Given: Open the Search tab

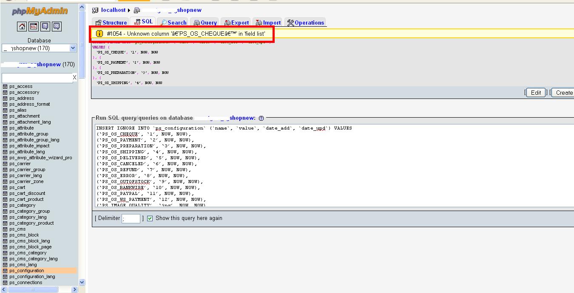Looking at the screenshot, I should 173,23.
